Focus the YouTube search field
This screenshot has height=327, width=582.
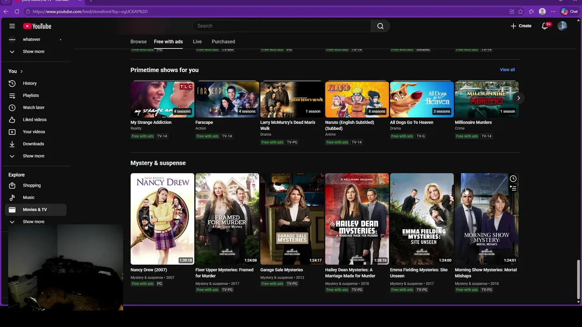point(282,26)
